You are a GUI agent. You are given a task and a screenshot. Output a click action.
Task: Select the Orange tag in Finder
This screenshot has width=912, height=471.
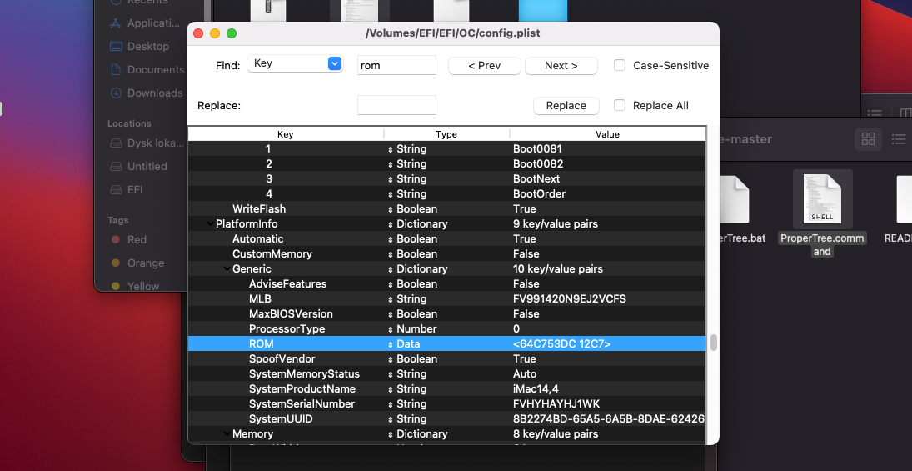tap(137, 263)
